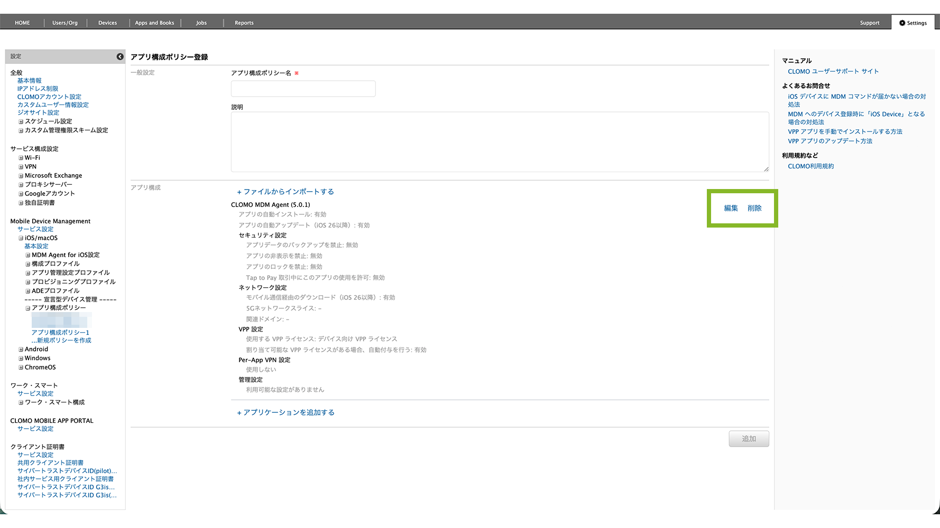The height and width of the screenshot is (528, 940).
Task: Focus the アプリ構成ポリシー名 input field
Action: [303, 89]
